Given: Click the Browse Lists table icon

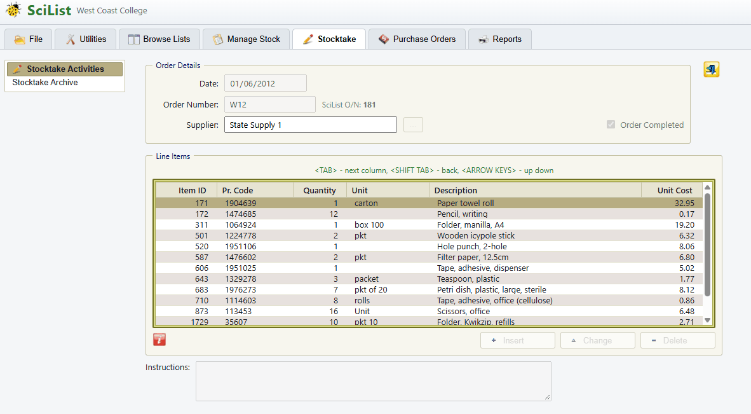Looking at the screenshot, I should [x=134, y=39].
